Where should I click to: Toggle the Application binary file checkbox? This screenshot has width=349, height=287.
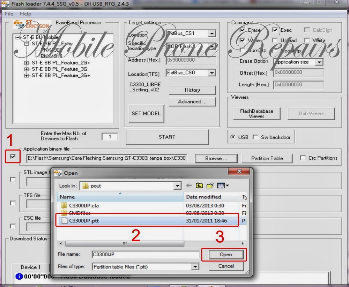[x=13, y=157]
